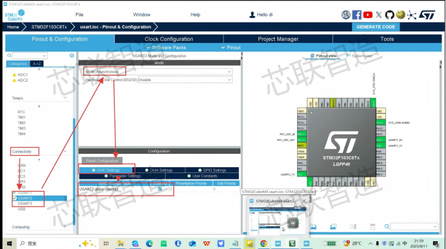Image resolution: width=446 pixels, height=249 pixels.
Task: Open the DMA Settings tab
Action: coord(159,170)
